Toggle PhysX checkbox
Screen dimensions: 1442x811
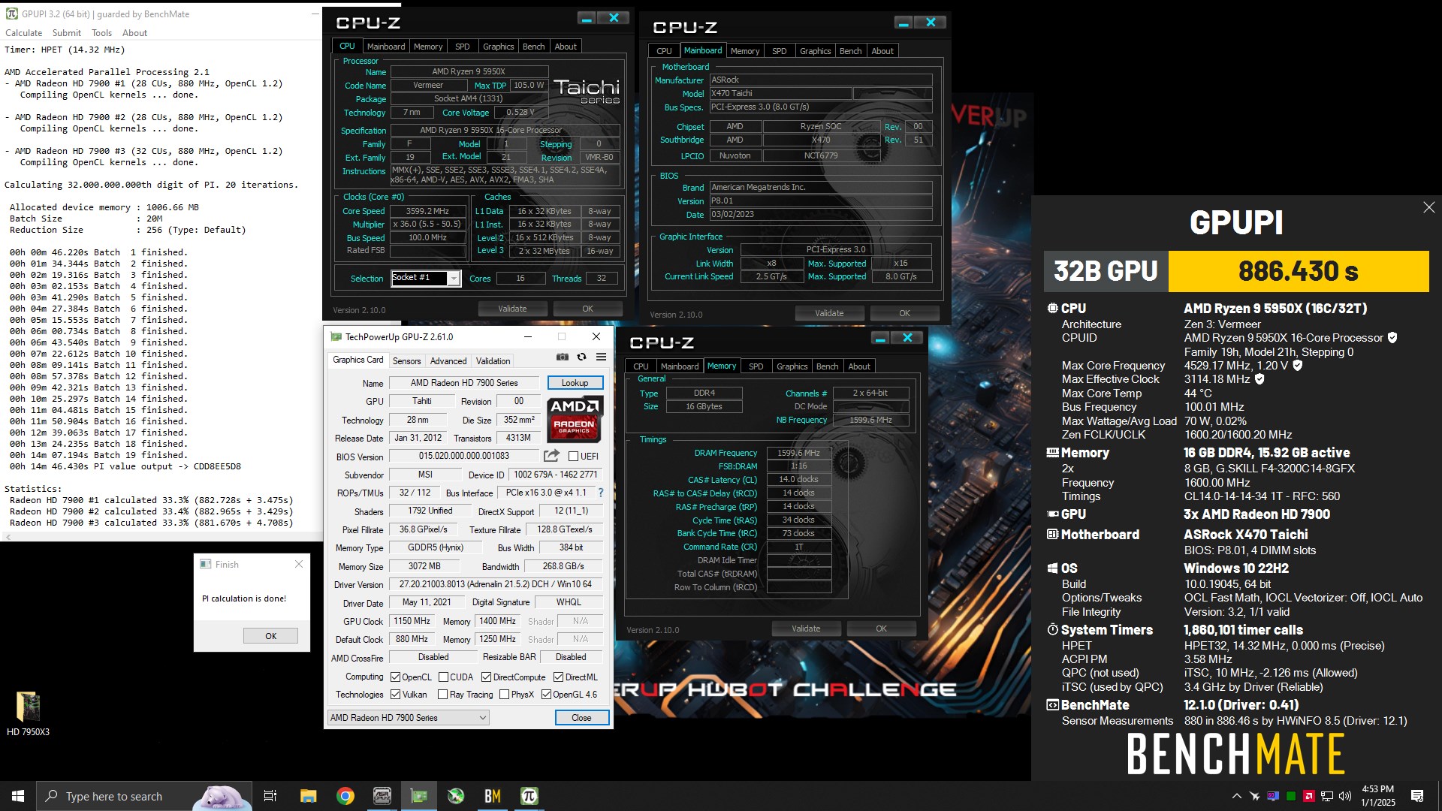[504, 695]
